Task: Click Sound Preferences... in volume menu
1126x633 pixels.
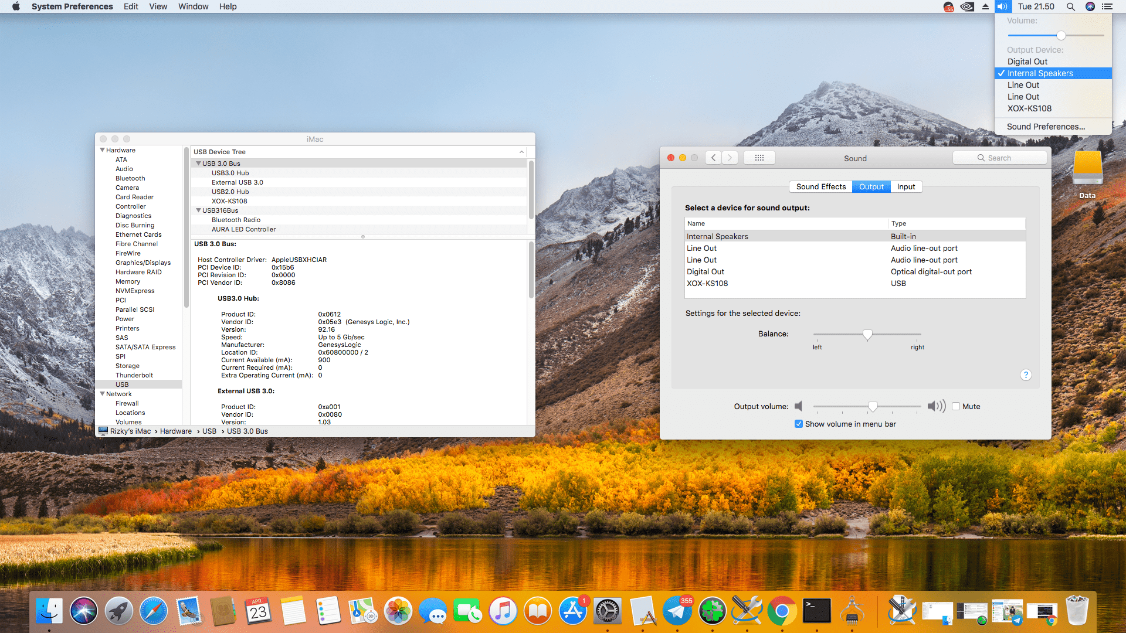Action: click(1046, 127)
